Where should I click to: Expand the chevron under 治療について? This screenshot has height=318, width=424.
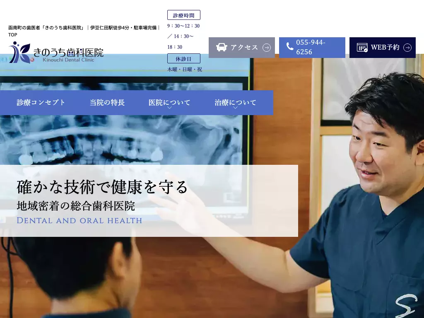pos(235,108)
